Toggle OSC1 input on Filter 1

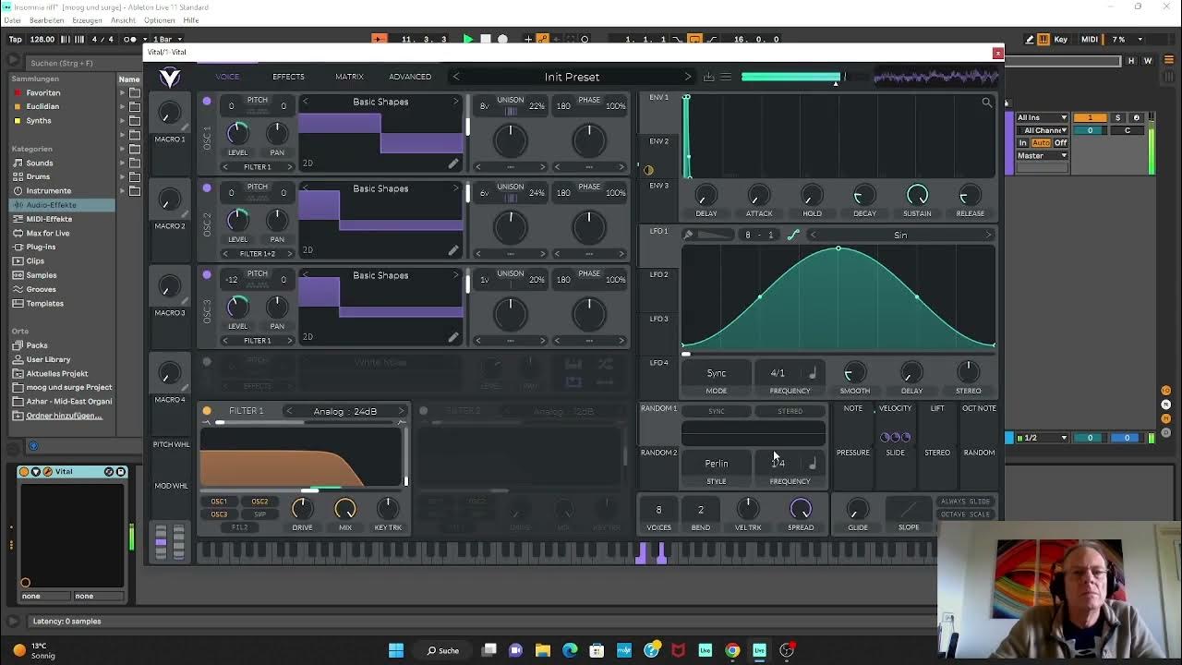pyautogui.click(x=219, y=502)
